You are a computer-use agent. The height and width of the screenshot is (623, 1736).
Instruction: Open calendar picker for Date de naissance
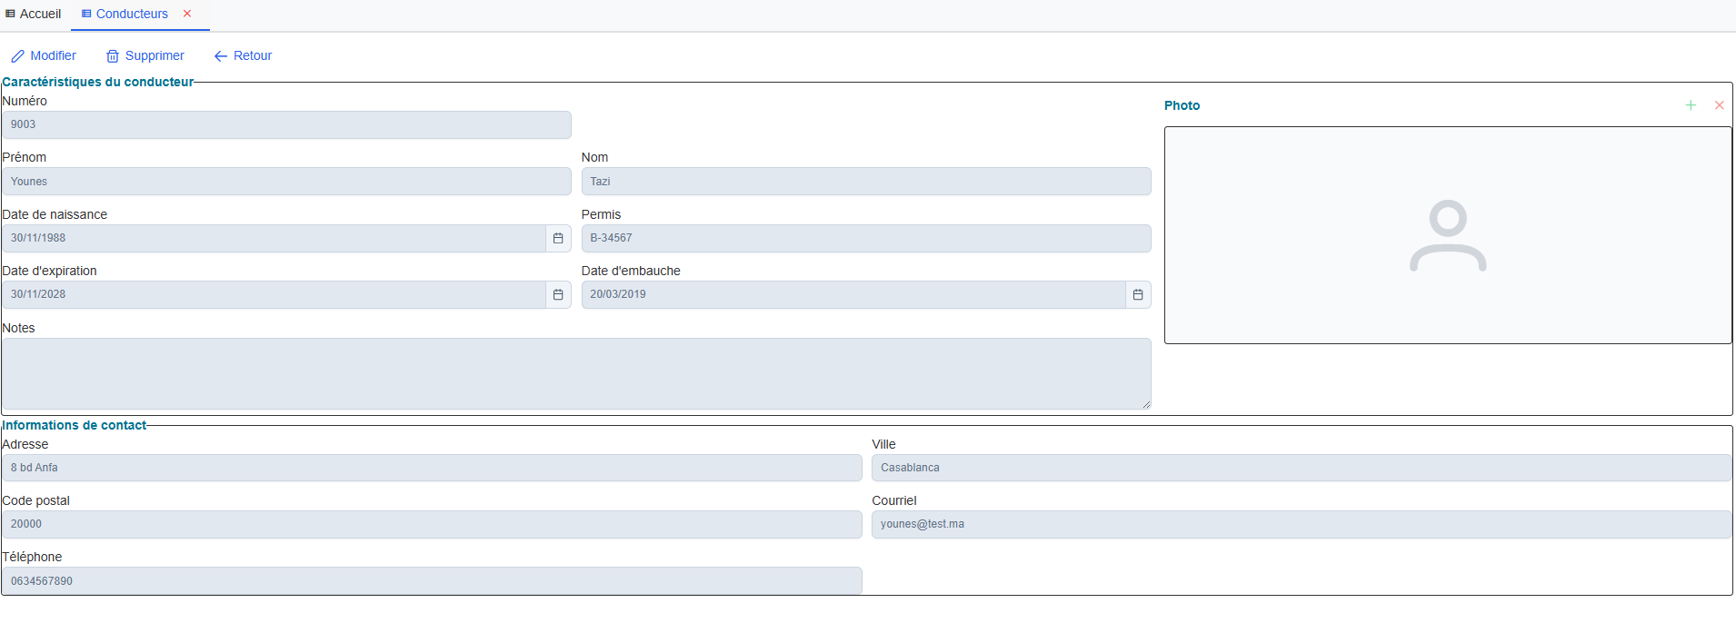[558, 238]
